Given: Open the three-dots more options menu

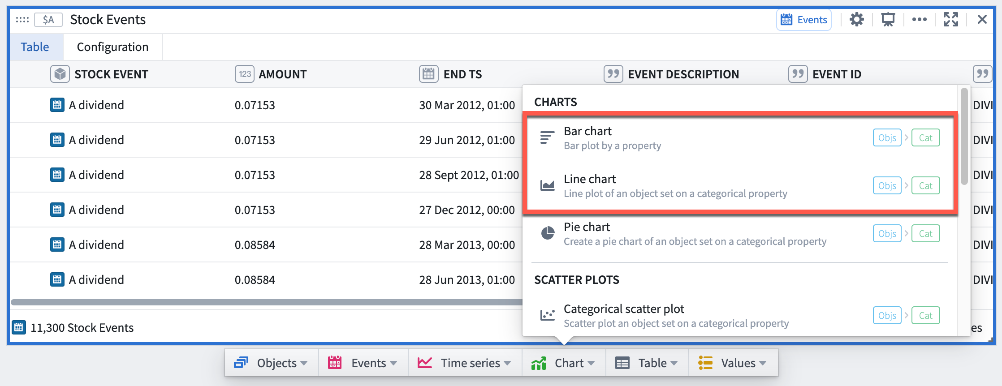Looking at the screenshot, I should (x=919, y=20).
